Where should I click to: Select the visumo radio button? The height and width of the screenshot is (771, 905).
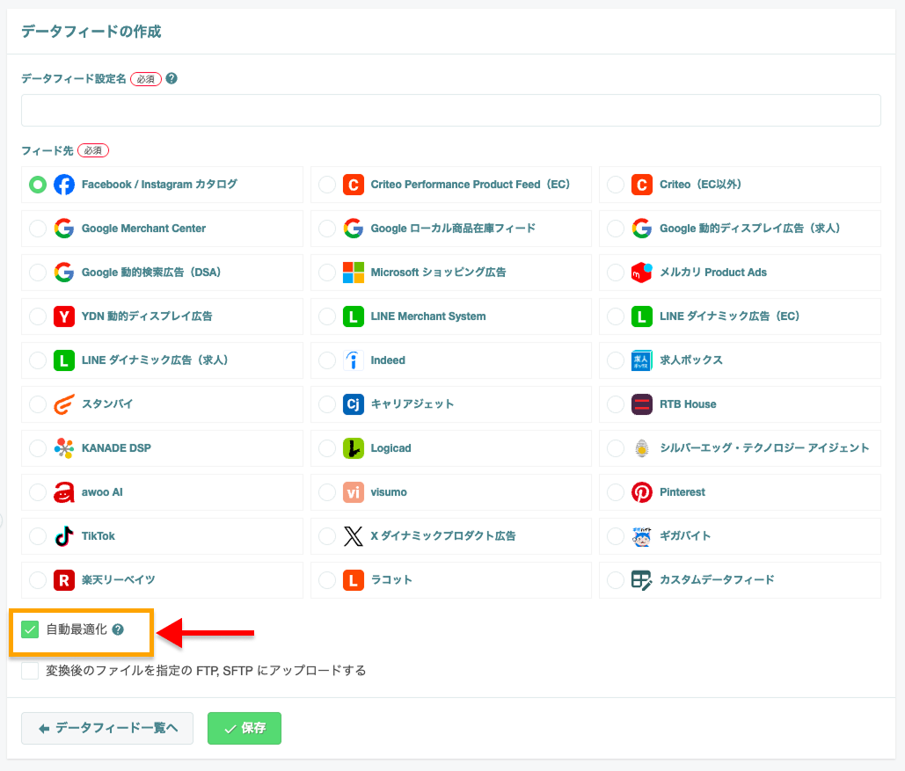(x=327, y=492)
